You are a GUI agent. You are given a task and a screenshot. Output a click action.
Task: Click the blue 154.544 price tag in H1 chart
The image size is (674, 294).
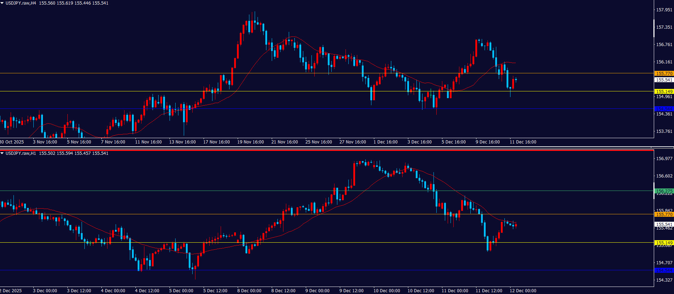(664, 270)
